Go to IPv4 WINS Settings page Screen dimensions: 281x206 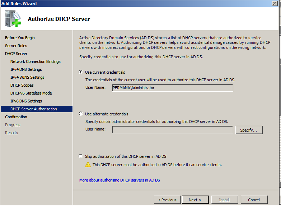27,77
